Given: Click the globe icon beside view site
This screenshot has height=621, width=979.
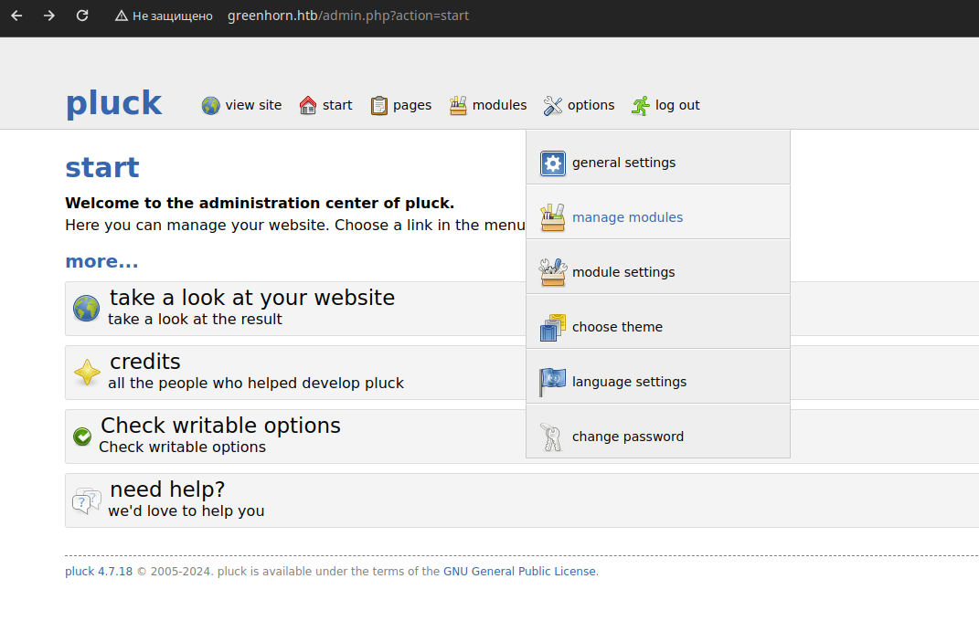Looking at the screenshot, I should (x=211, y=105).
